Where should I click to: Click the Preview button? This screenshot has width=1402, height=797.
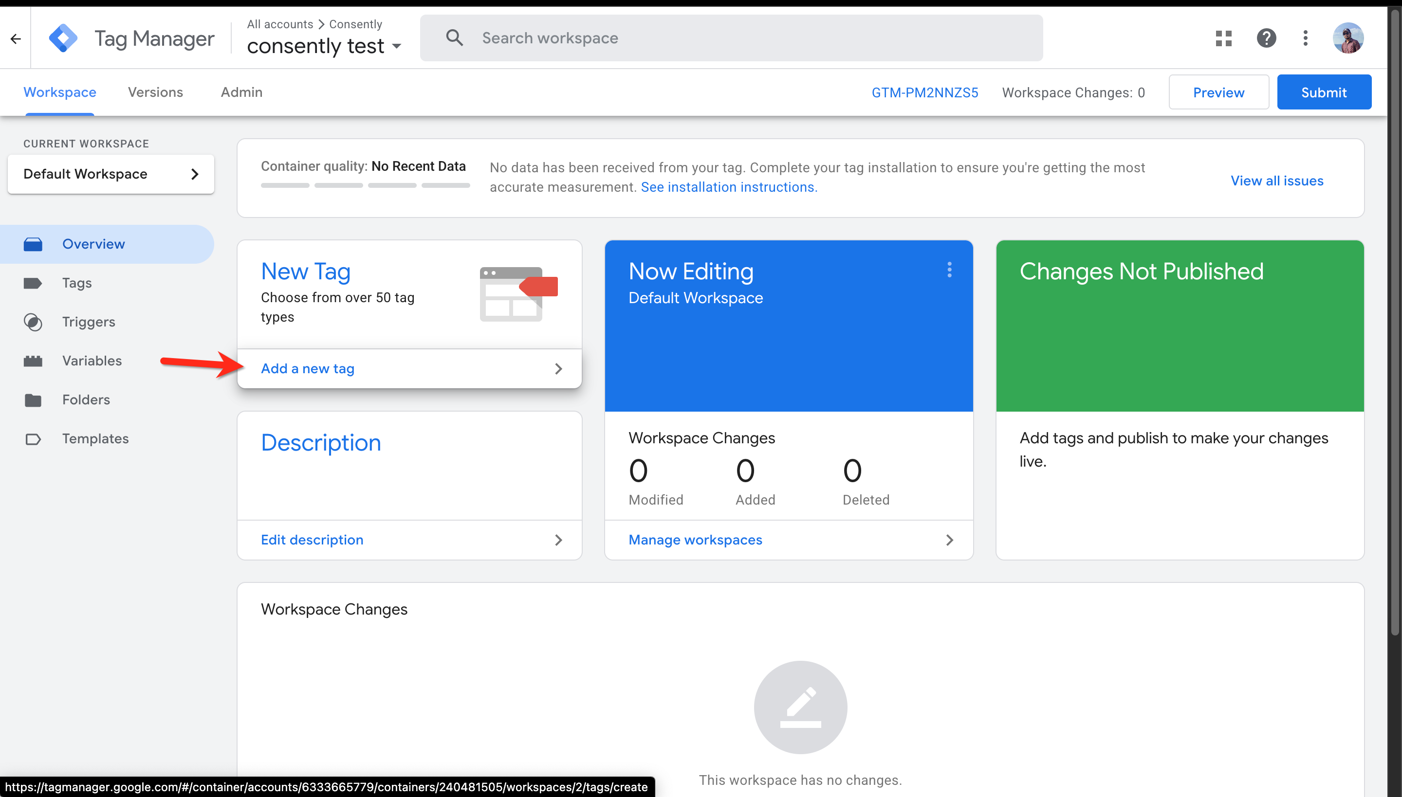pos(1218,92)
